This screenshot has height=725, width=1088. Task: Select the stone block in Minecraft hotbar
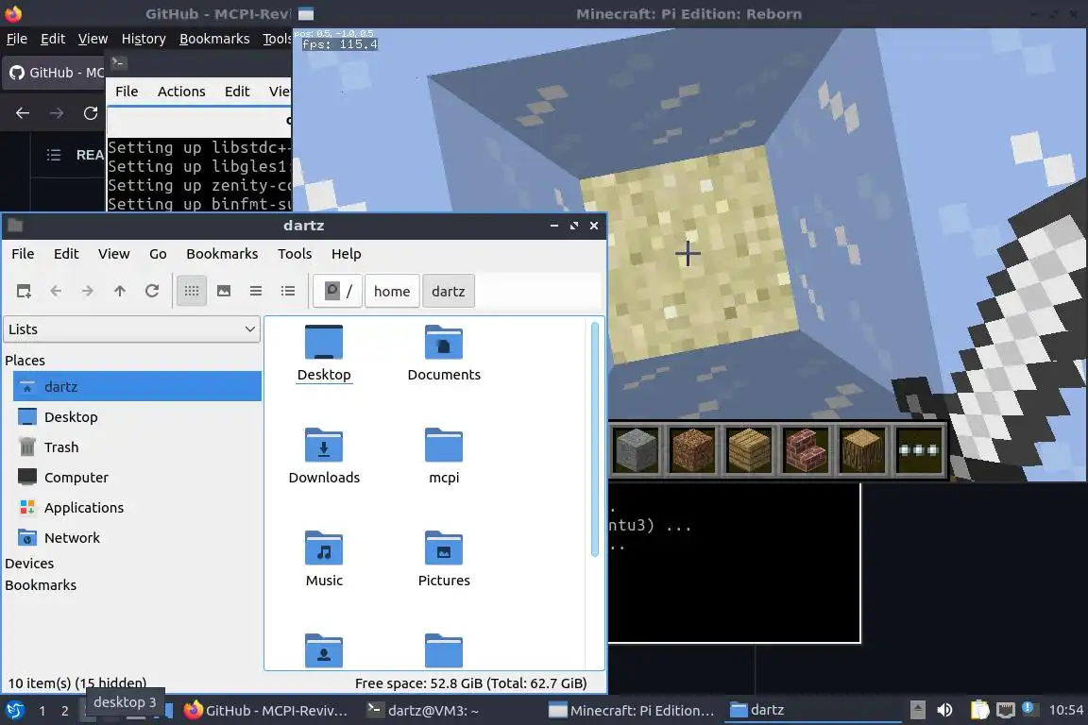(637, 449)
